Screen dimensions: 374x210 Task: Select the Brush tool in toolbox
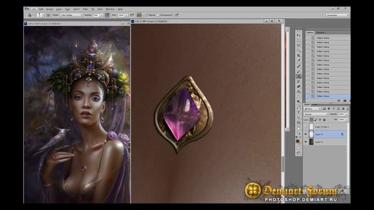point(299,71)
